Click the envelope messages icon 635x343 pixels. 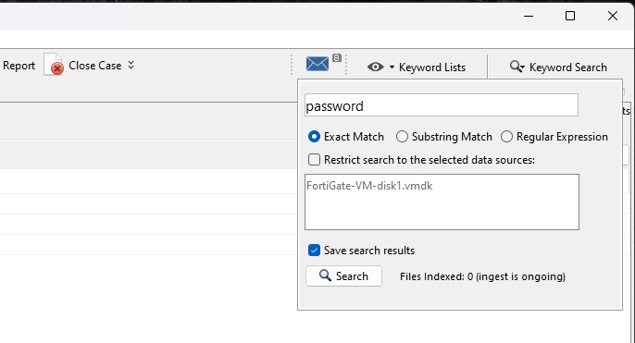(x=317, y=64)
